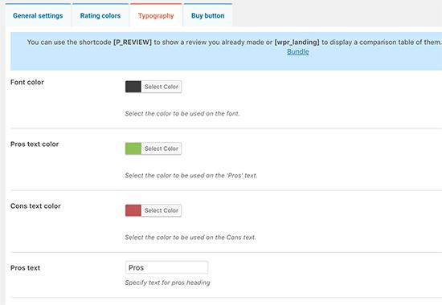The image size is (442, 305).
Task: Click description mentioning the 'Pros' text color
Action: point(191,176)
